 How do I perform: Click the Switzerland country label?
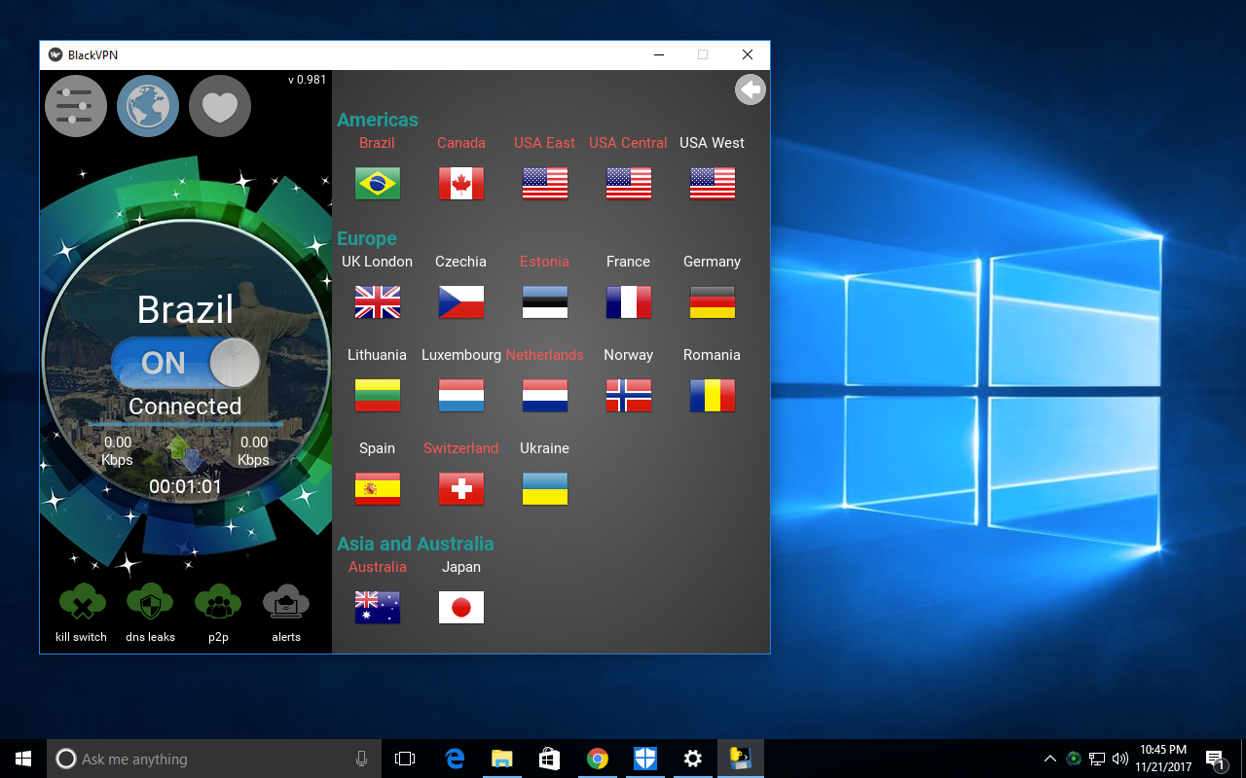[460, 448]
